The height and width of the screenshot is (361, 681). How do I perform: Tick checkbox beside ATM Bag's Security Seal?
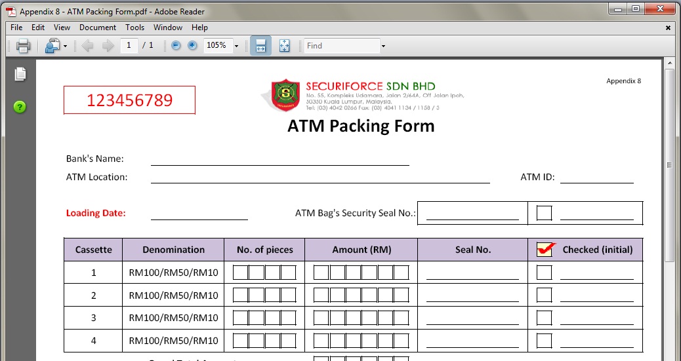544,213
